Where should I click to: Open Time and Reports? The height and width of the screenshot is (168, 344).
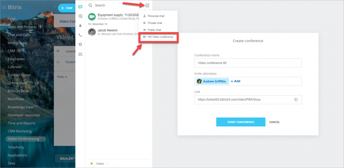[21, 123]
